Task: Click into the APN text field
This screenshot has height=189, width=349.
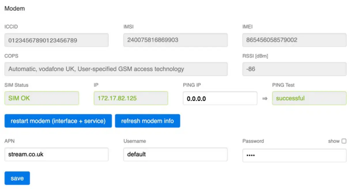Action: click(56, 154)
